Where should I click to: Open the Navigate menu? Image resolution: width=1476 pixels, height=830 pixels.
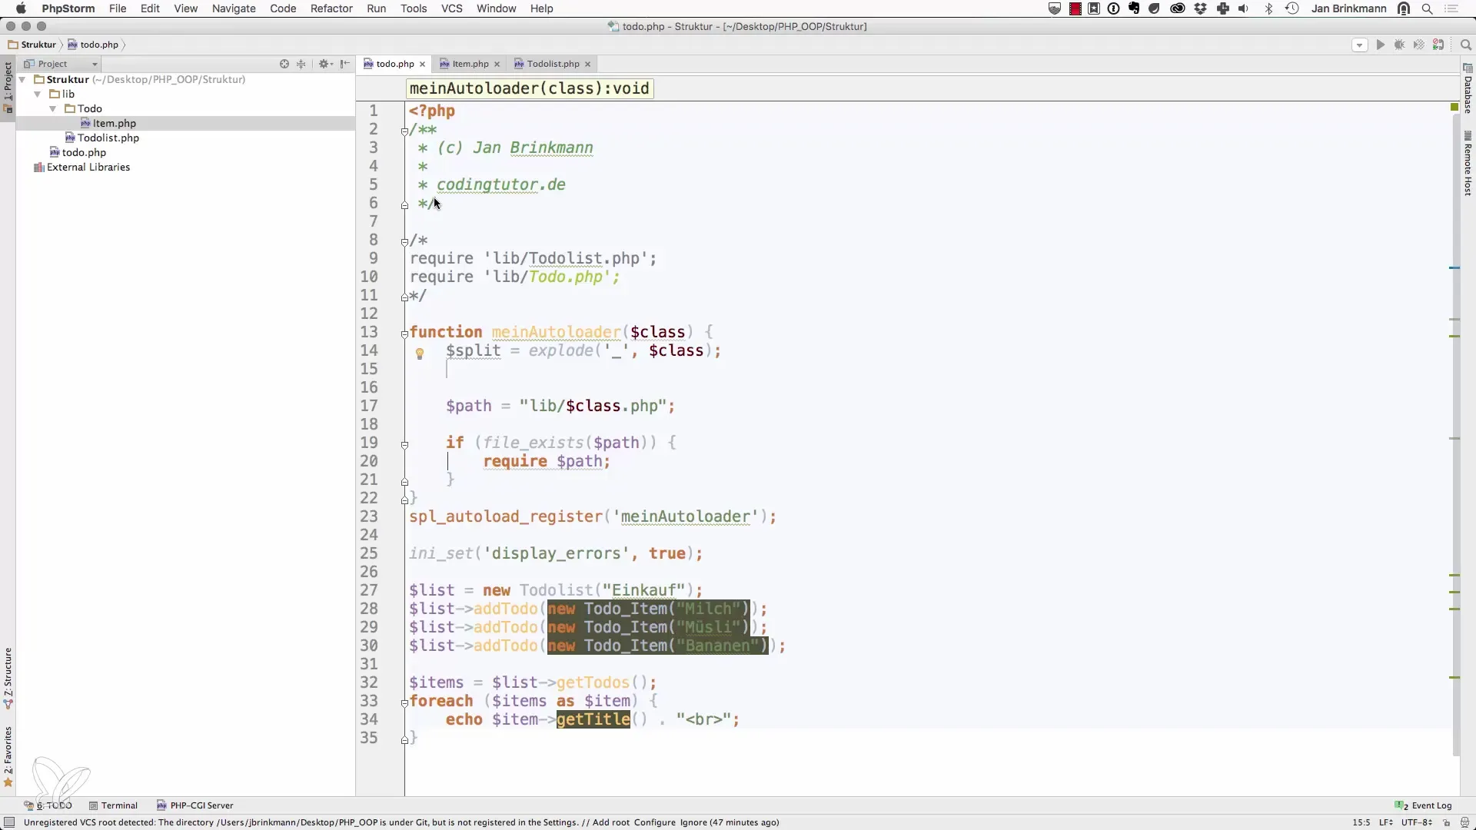point(234,8)
